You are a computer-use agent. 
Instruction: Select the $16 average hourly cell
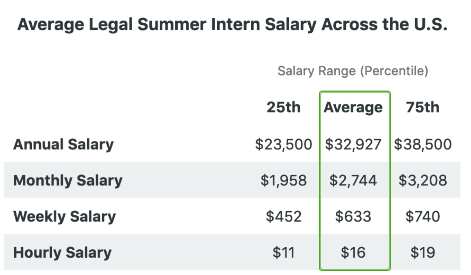pos(353,253)
